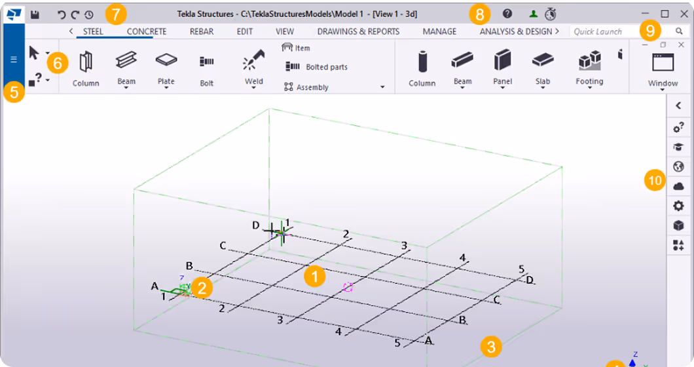This screenshot has height=367, width=694.
Task: Open the Window button
Action: click(x=663, y=69)
